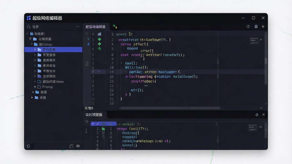
Task: Click the upper green diamond gutter marker
Action: click(x=100, y=39)
